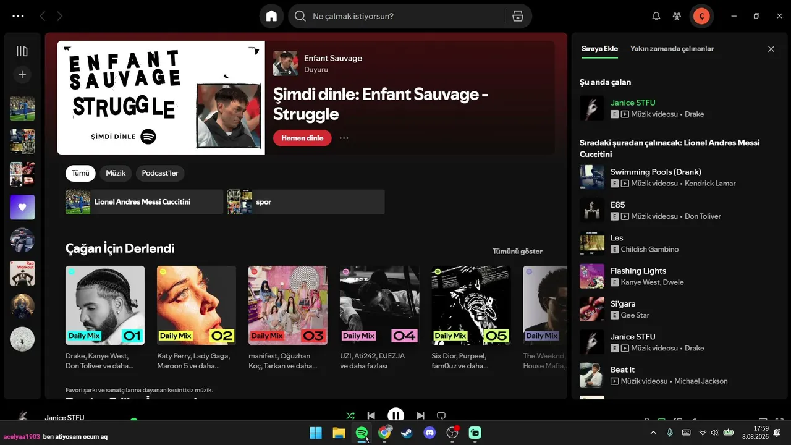Open more options next to Hemen dinle
Screen dimensions: 791x445
[x=344, y=138]
